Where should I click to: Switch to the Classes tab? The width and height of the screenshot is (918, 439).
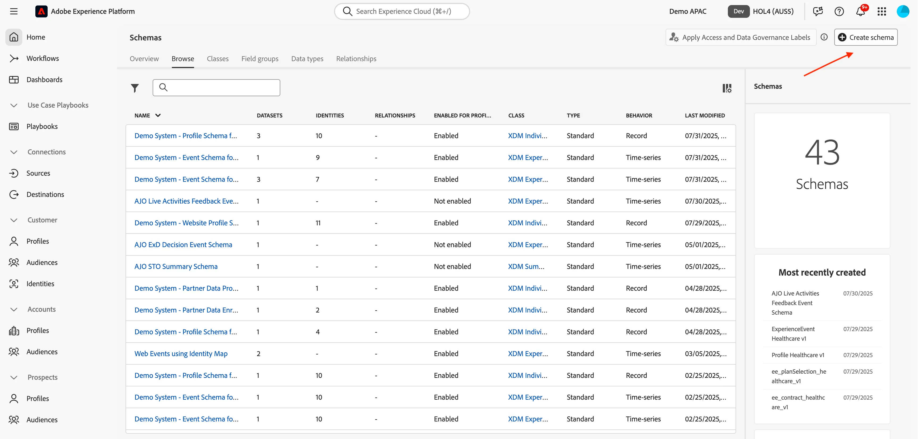point(218,59)
